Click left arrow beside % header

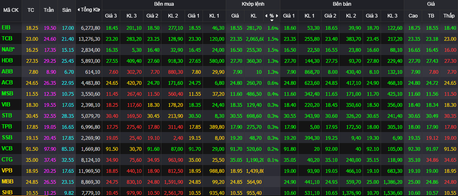click(266, 16)
